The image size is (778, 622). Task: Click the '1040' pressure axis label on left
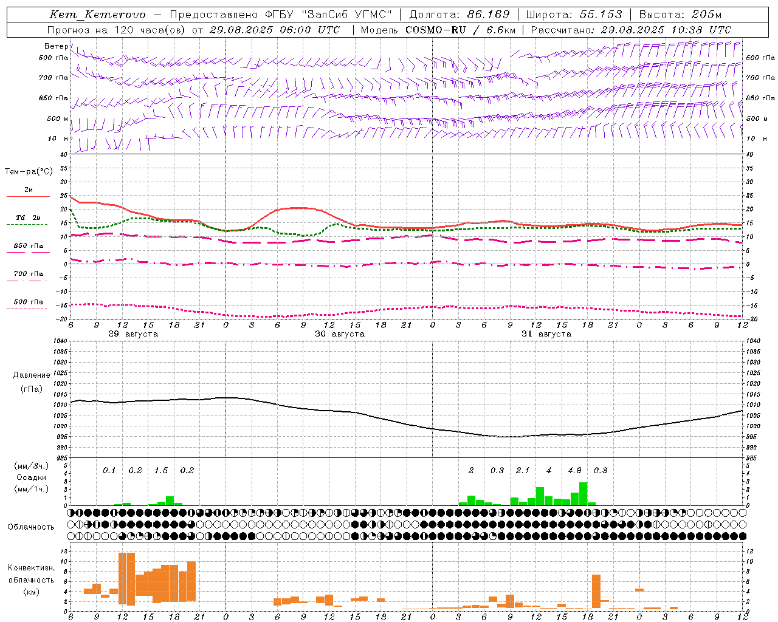[x=60, y=341]
